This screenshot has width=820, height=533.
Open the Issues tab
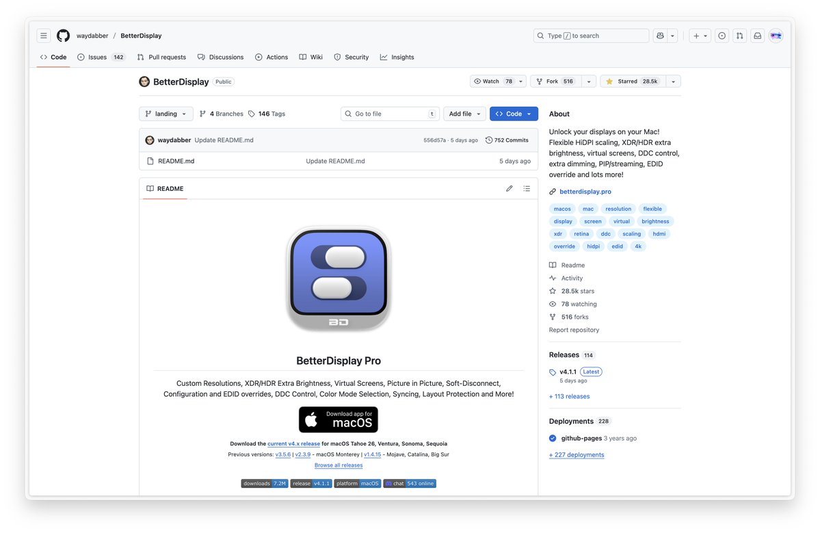tap(101, 57)
